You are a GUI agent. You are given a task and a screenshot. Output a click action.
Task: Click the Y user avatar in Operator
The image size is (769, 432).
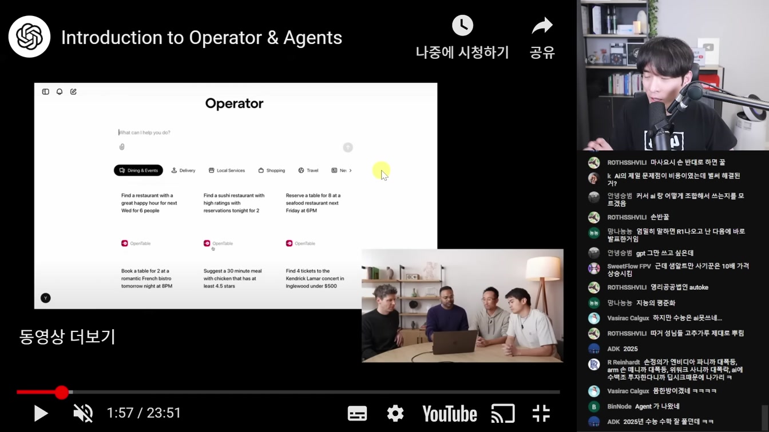pos(46,298)
